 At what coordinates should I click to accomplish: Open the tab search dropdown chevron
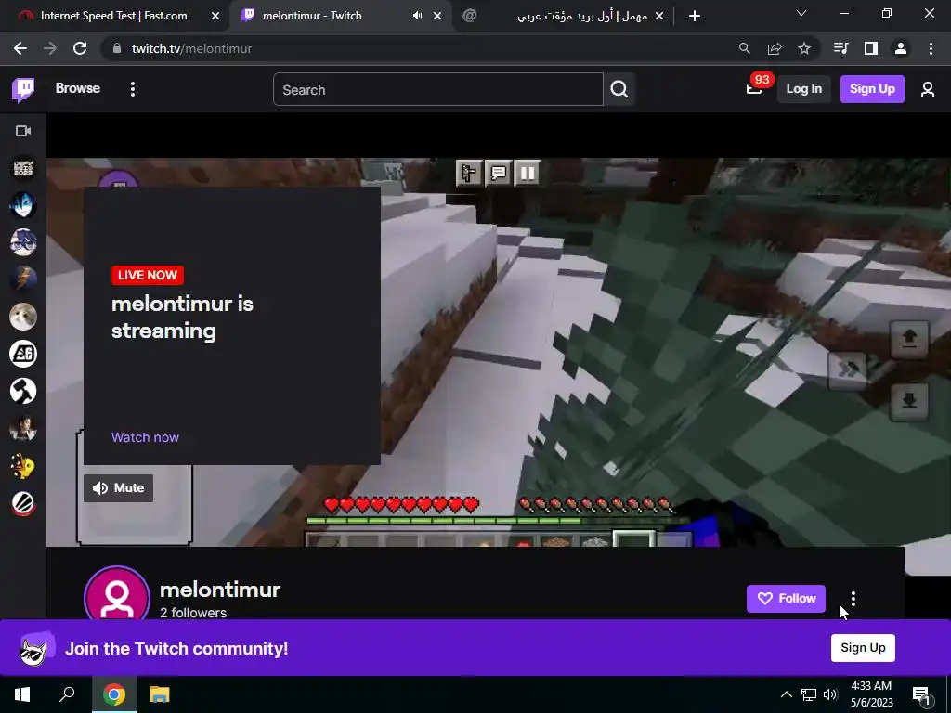click(801, 13)
